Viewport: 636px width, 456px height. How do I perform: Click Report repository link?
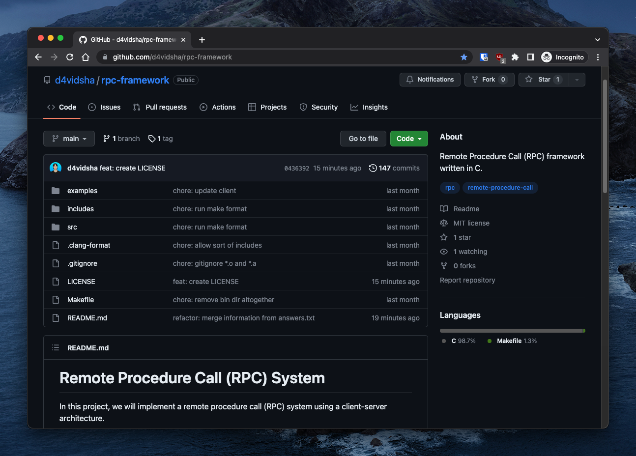point(467,280)
